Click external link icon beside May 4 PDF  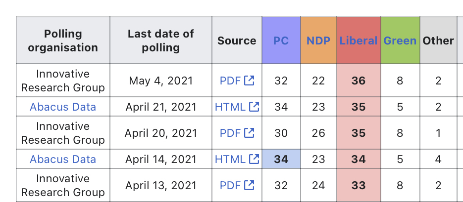(249, 81)
